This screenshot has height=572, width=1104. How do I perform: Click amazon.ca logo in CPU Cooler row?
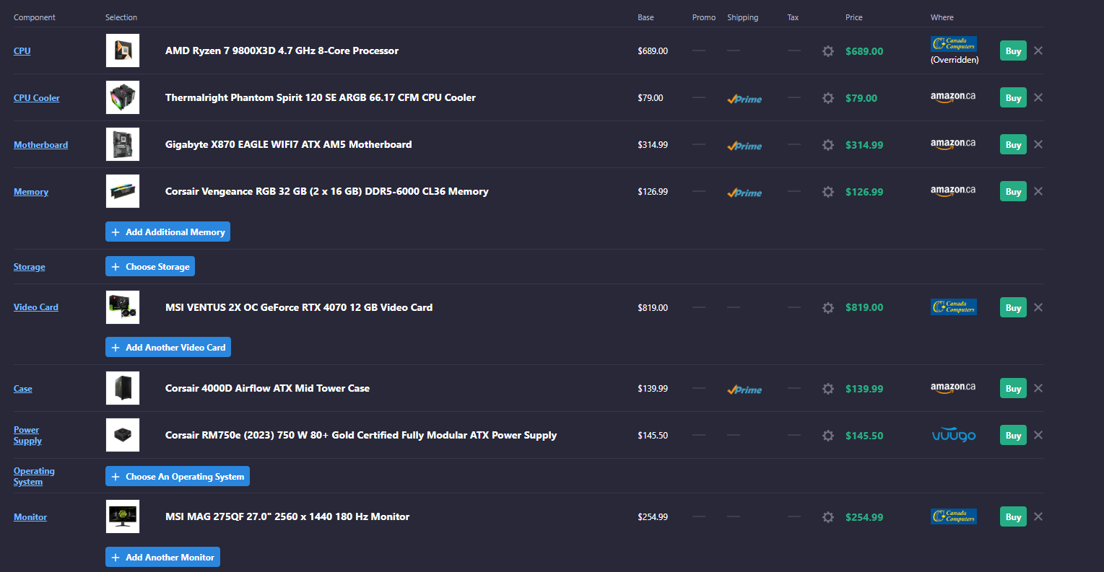tap(953, 97)
